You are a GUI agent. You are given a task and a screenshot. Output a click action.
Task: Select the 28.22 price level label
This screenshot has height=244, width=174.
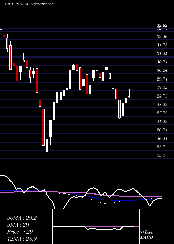162,105
